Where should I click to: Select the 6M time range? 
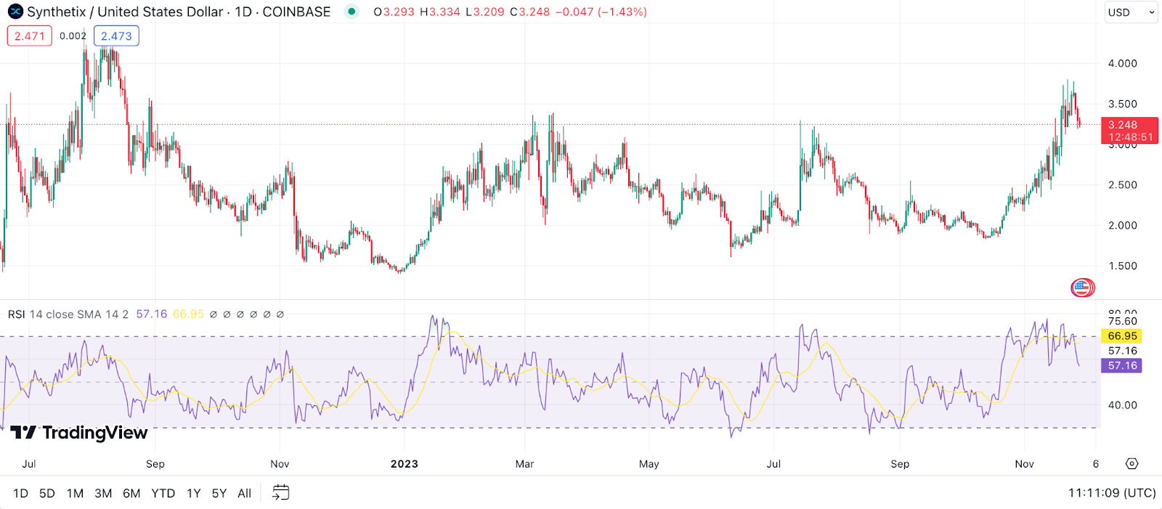(131, 493)
